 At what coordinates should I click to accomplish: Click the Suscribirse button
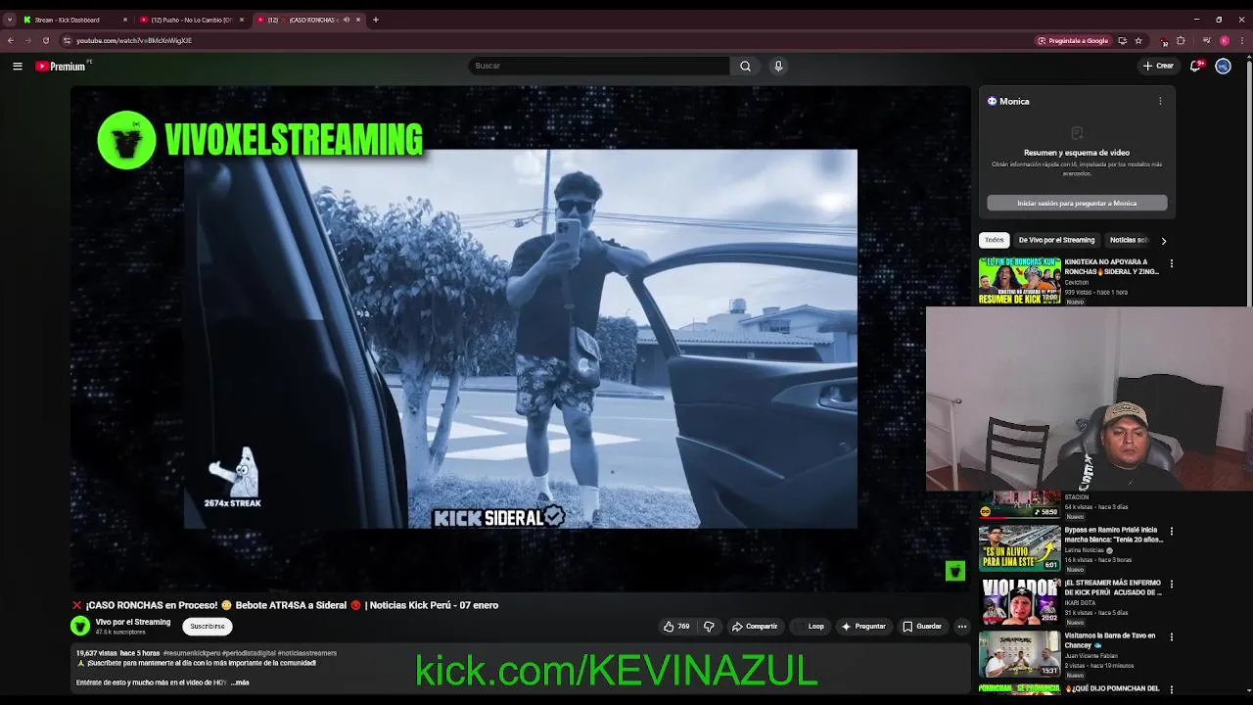[x=208, y=627]
